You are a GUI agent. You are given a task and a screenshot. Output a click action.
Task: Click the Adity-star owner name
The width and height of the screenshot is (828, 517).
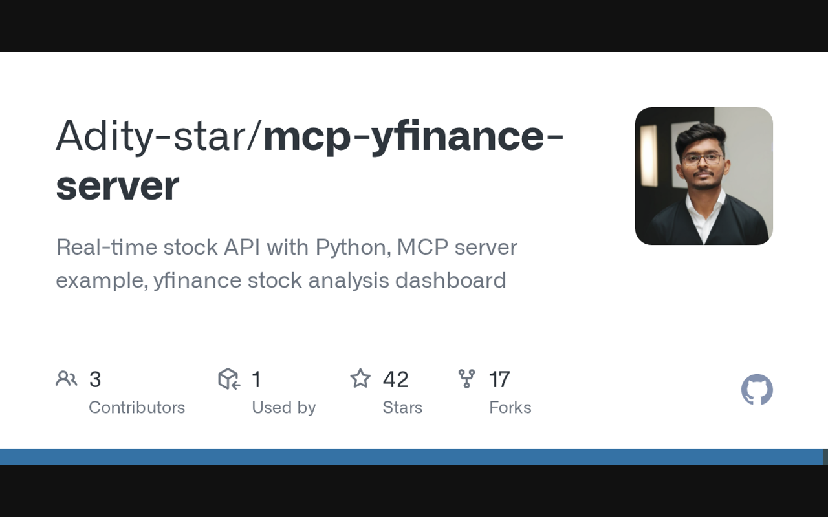tap(155, 136)
